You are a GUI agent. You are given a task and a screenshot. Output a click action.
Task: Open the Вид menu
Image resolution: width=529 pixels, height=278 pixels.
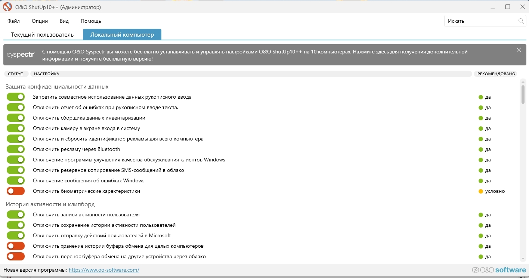pos(64,21)
